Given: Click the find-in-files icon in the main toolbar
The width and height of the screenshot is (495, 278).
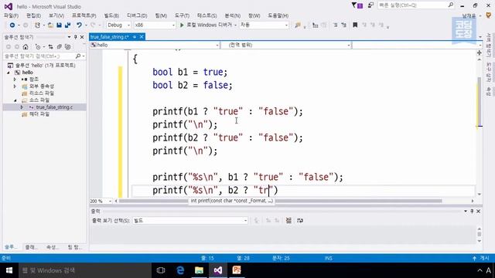Looking at the screenshot, I should coord(297,25).
